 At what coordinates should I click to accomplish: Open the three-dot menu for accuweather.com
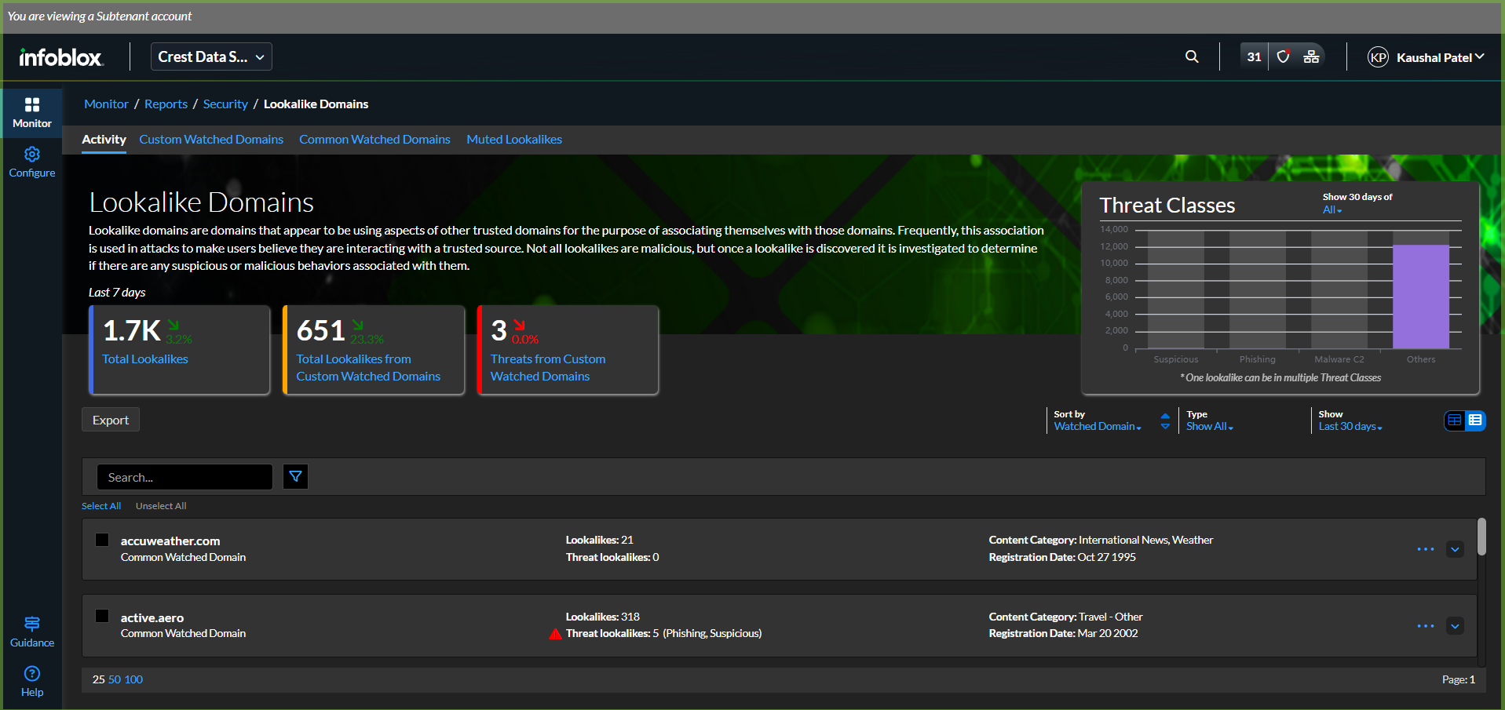[1426, 549]
